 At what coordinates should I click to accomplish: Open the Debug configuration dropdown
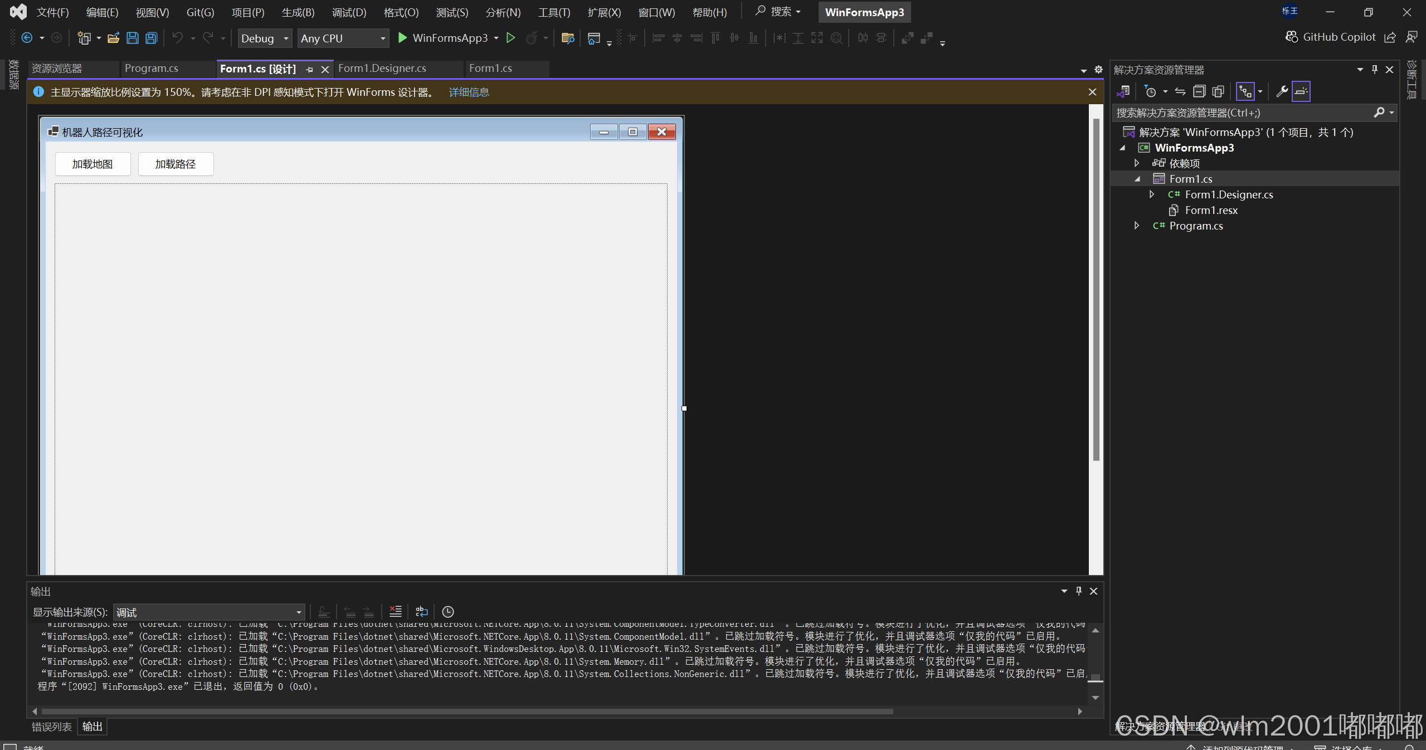(x=265, y=38)
